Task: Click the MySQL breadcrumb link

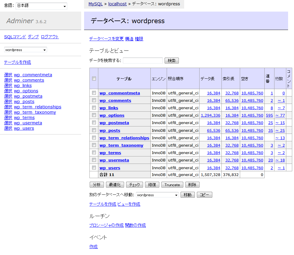Action: pos(96,4)
